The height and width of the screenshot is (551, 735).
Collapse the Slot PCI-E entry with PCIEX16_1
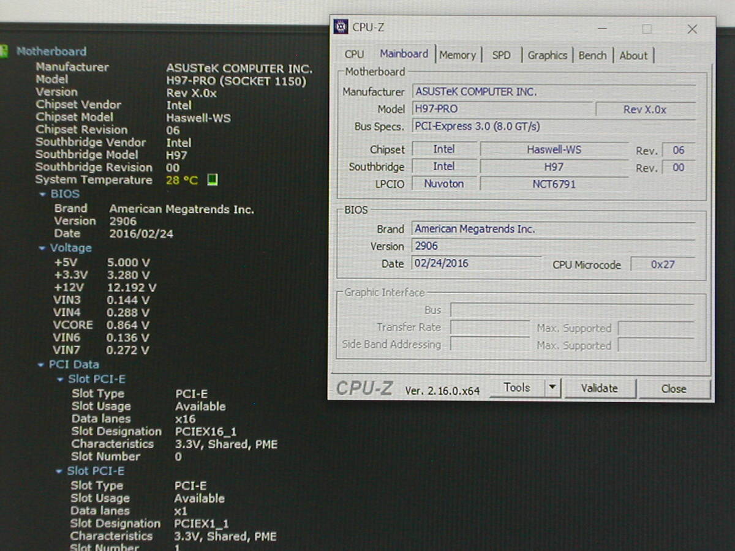(60, 380)
